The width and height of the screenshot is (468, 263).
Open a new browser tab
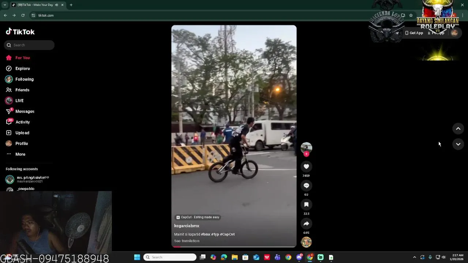pyautogui.click(x=71, y=5)
